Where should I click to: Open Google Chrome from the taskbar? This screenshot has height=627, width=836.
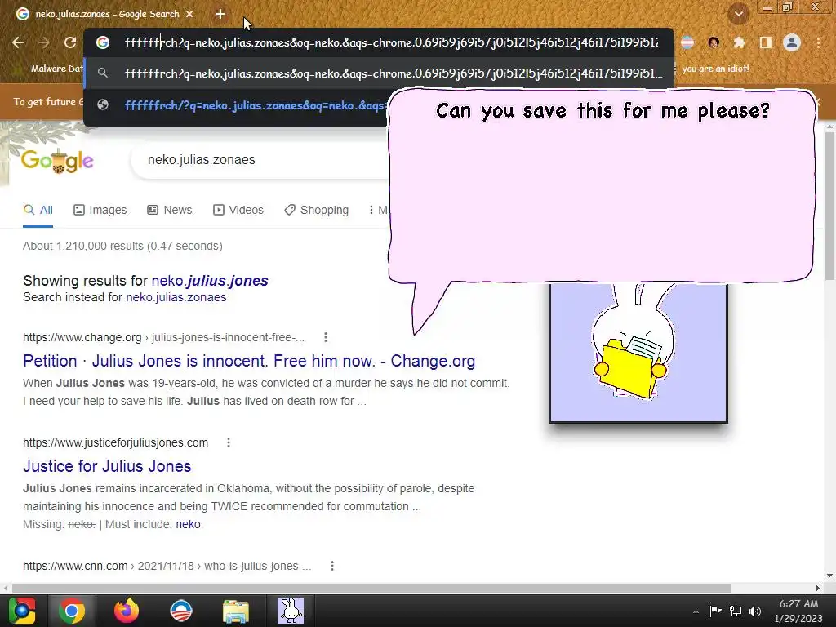pos(72,611)
